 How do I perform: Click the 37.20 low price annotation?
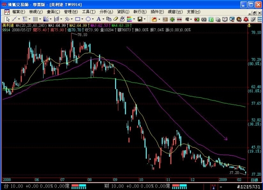(234, 173)
